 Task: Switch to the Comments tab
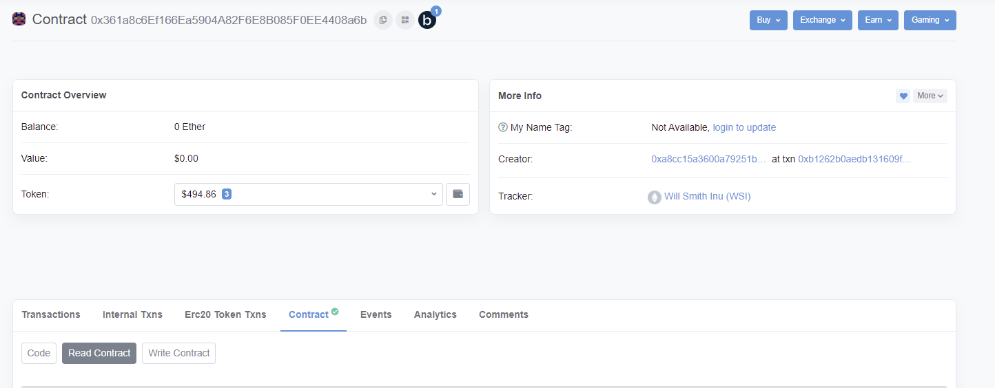click(504, 314)
